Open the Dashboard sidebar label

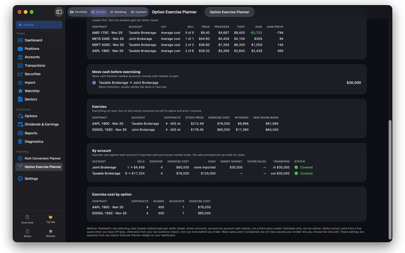(x=34, y=40)
